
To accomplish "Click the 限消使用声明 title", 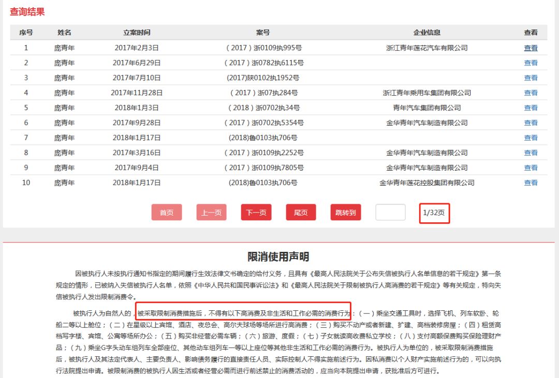I will [278, 256].
